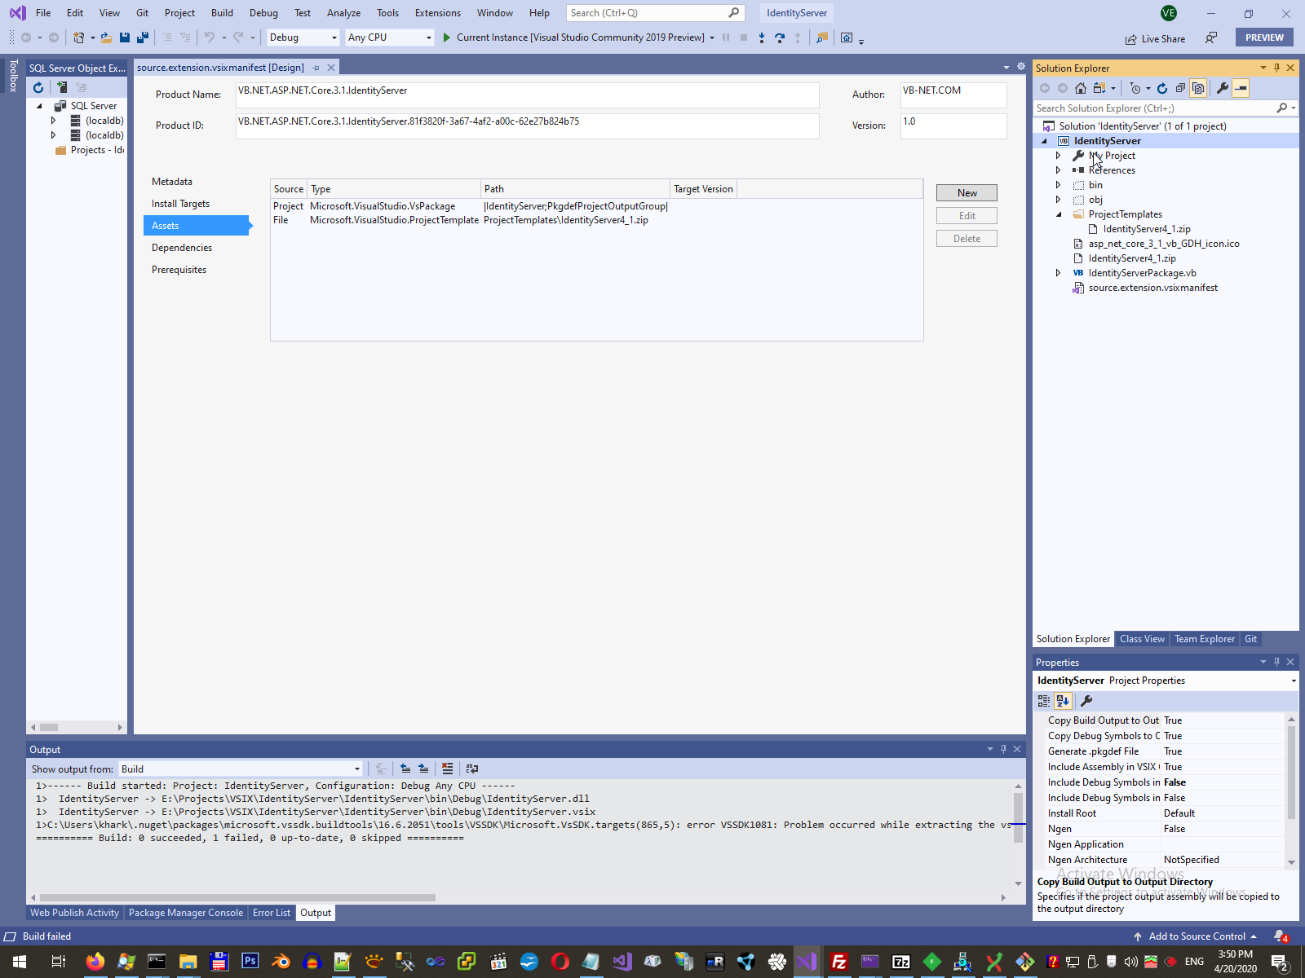
Task: Open Properties wrench in Solution Explorer toolbar
Action: (x=1223, y=88)
